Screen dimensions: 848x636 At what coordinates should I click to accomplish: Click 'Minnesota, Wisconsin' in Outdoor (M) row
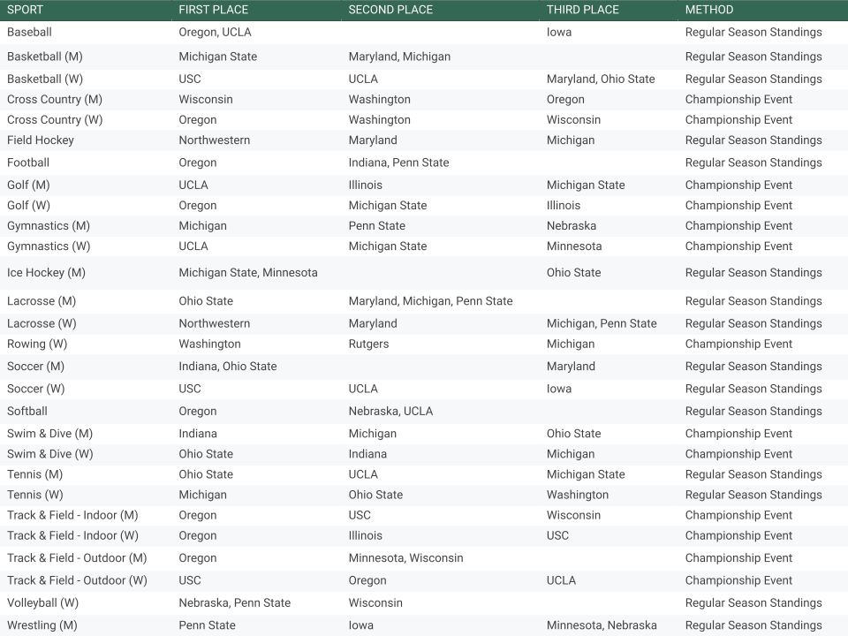405,558
